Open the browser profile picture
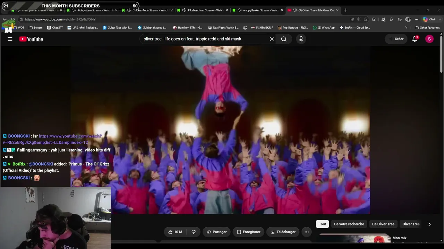Viewport: 444px width, 249px height. coord(408,19)
